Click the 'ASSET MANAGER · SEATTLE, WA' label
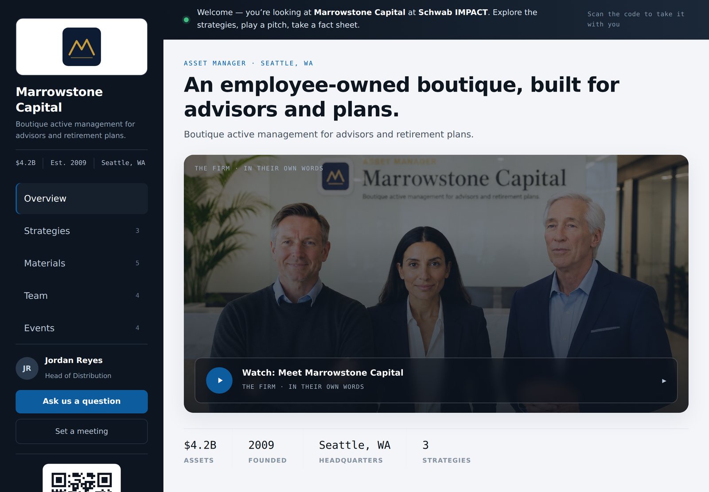This screenshot has width=709, height=492. click(249, 63)
